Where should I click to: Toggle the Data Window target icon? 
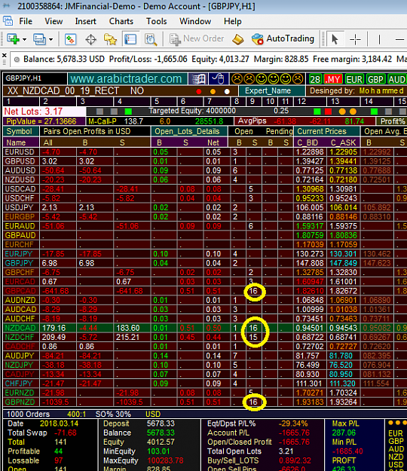coord(90,39)
